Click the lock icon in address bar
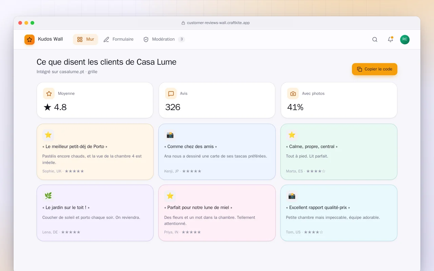The image size is (434, 271). [x=183, y=23]
